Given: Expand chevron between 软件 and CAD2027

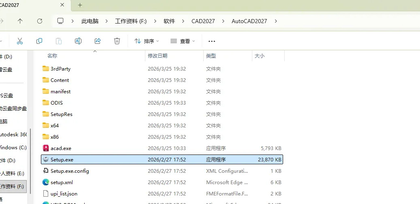Looking at the screenshot, I should pyautogui.click(x=183, y=21).
